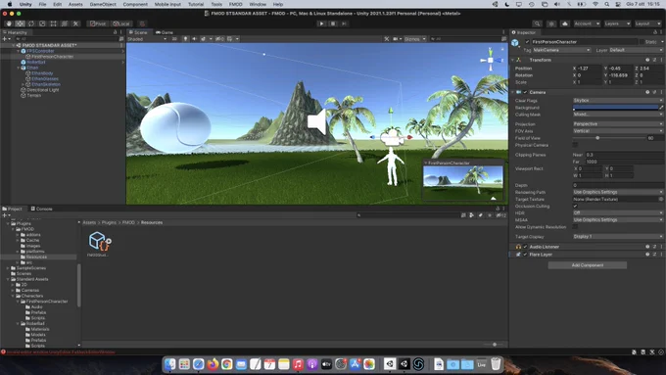This screenshot has height=375, width=666.
Task: Open Clear Flags Skybox dropdown
Action: click(618, 101)
